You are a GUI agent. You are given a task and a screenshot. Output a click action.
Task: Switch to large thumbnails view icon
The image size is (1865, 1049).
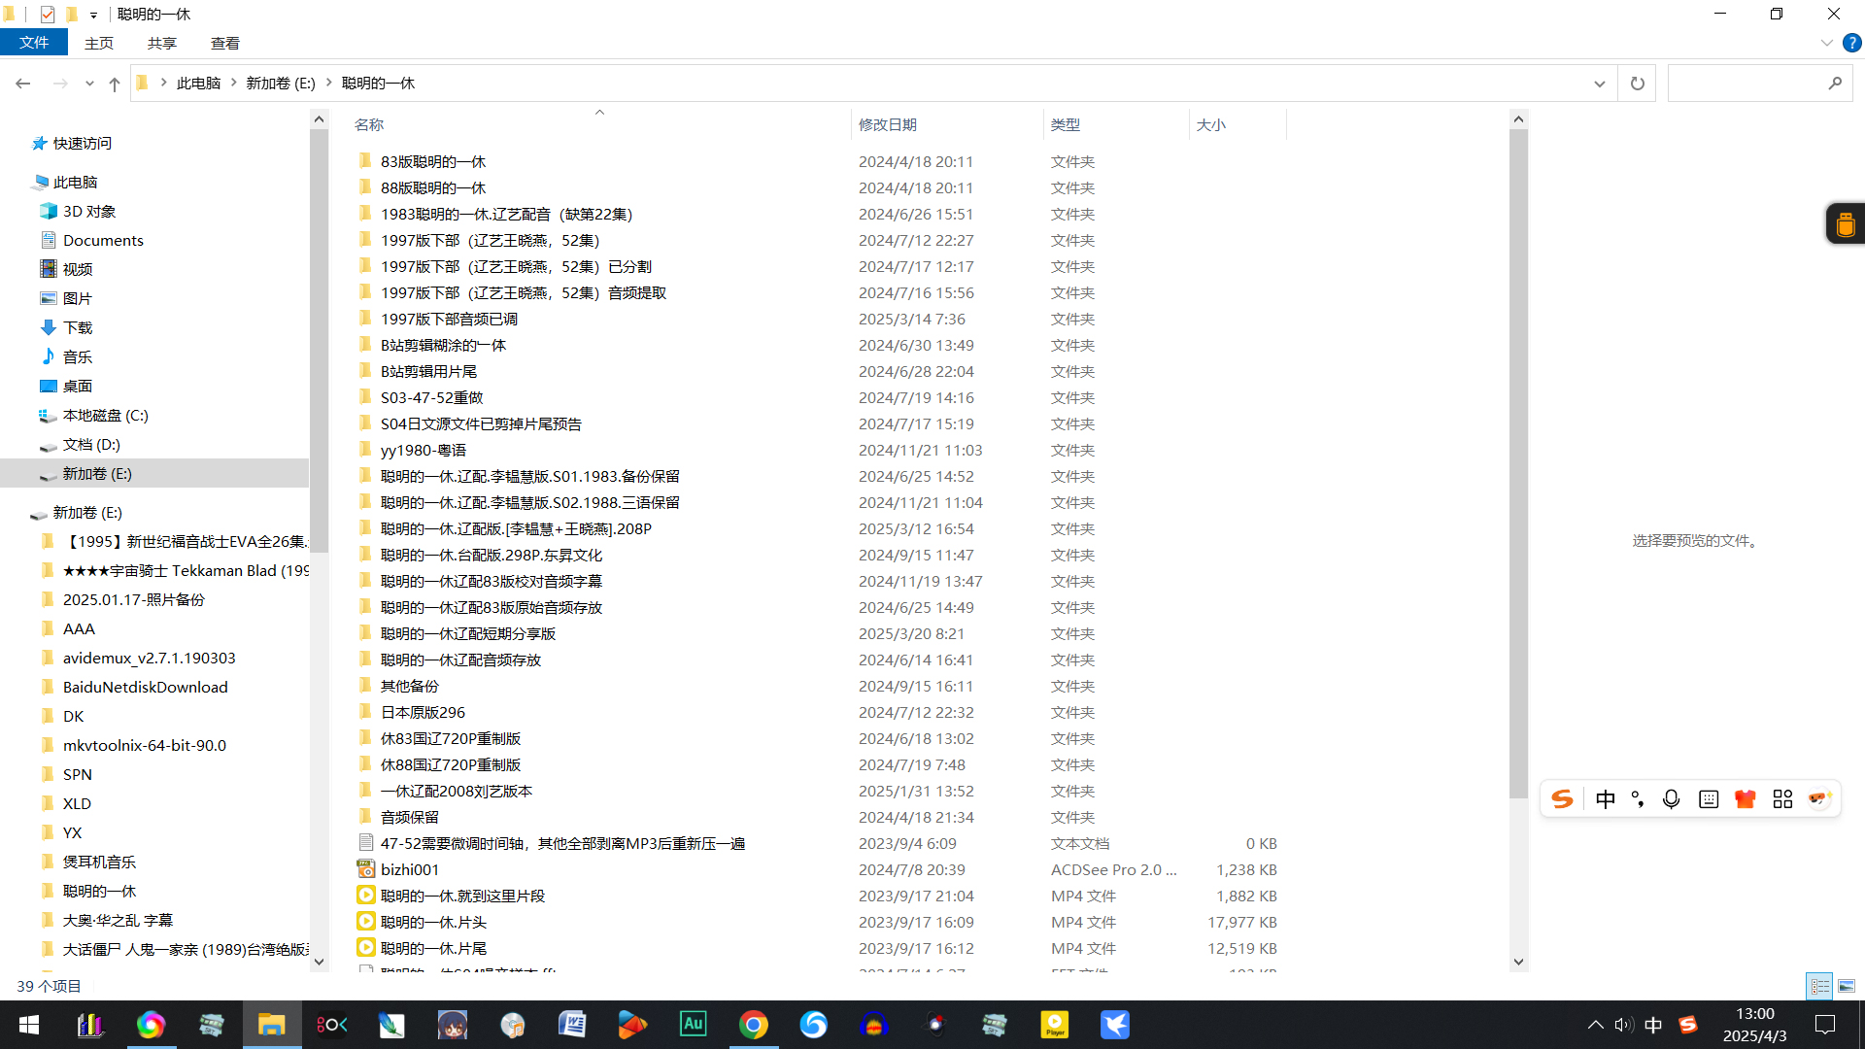click(1847, 986)
